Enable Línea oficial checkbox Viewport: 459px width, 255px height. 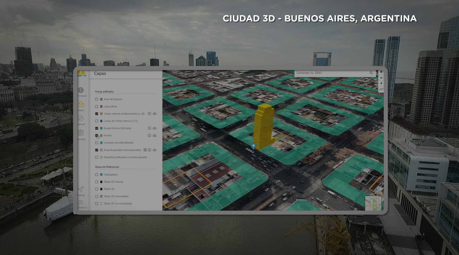(x=97, y=107)
